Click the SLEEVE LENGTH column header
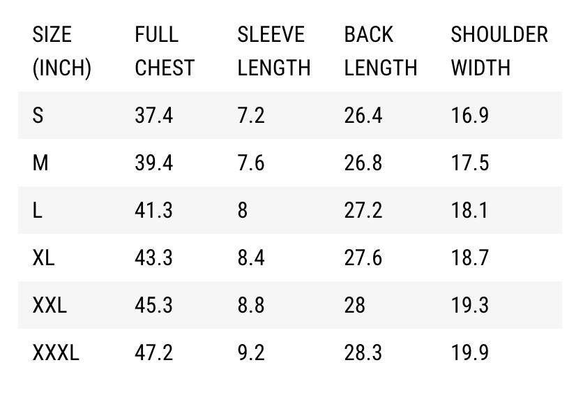 [273, 51]
